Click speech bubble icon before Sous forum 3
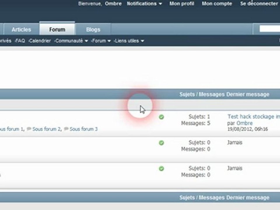Image resolution: width=280 pixels, height=210 pixels. (x=66, y=129)
